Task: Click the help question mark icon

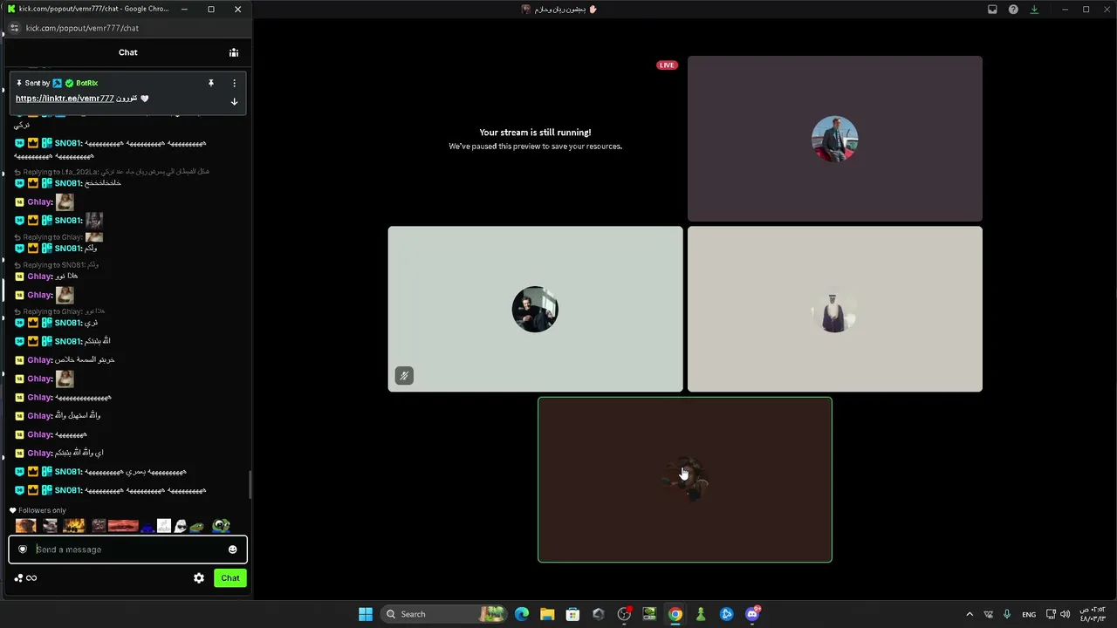Action: (x=1013, y=10)
